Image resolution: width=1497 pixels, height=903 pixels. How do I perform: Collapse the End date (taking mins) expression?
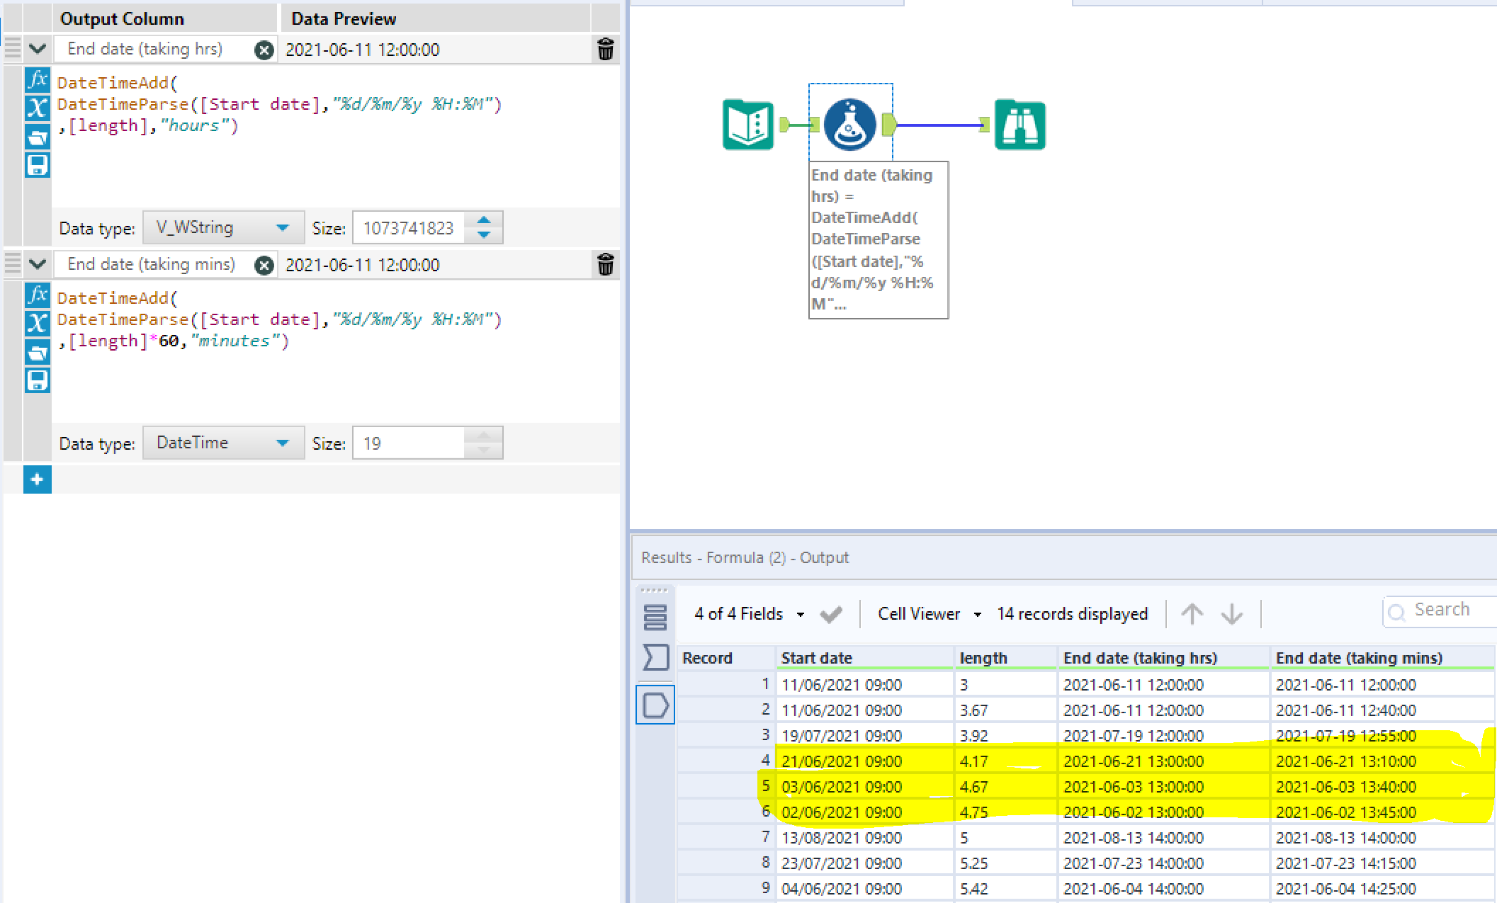(x=38, y=265)
